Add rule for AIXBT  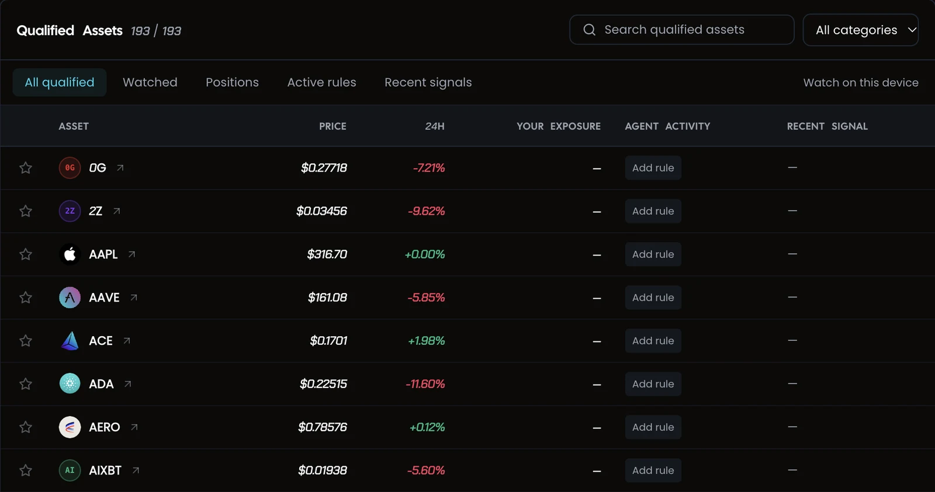coord(653,470)
